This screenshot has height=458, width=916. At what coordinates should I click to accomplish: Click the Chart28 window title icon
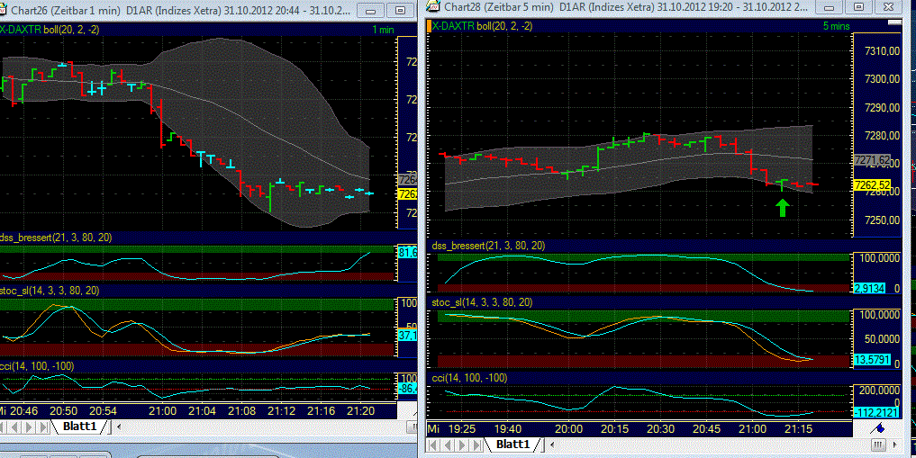pyautogui.click(x=433, y=6)
